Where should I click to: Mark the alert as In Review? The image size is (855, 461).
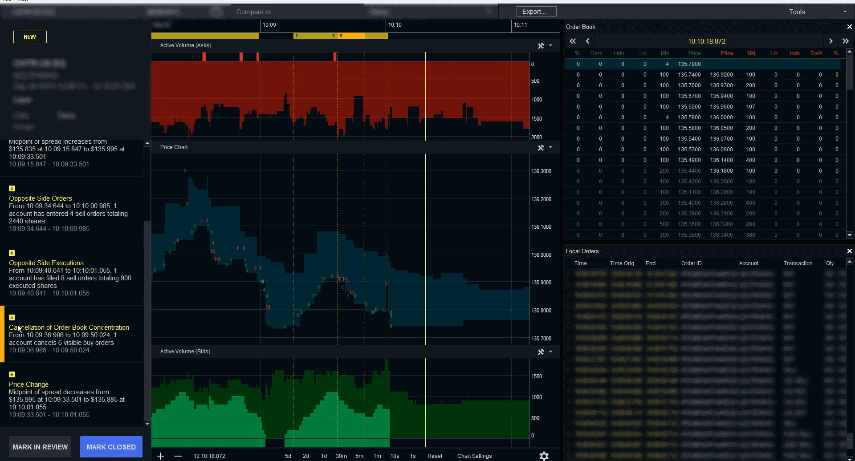(40, 447)
